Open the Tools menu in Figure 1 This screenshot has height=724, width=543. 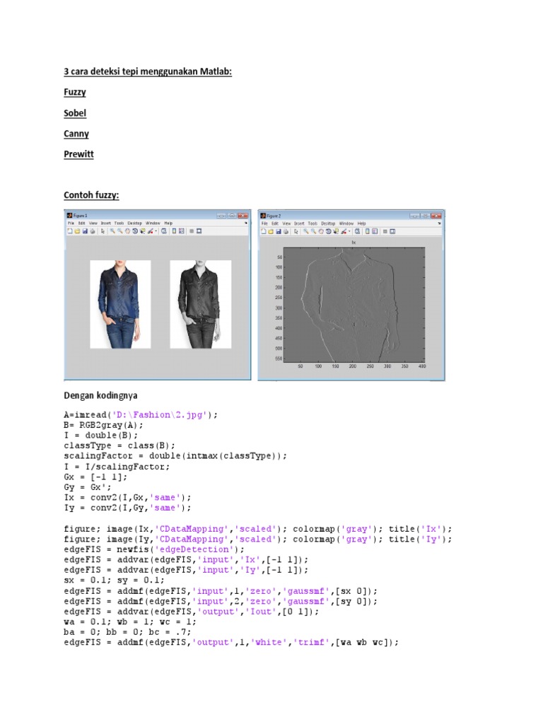click(119, 223)
